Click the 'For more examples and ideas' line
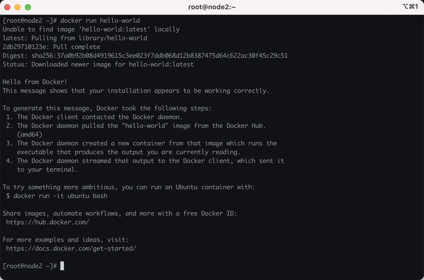The image size is (424, 280). point(66,240)
